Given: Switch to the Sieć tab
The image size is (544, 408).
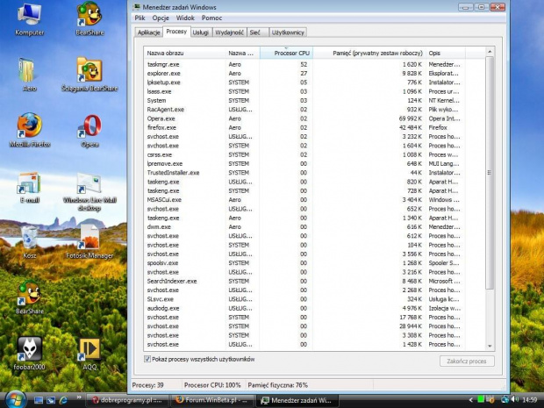Looking at the screenshot, I should pos(257,32).
